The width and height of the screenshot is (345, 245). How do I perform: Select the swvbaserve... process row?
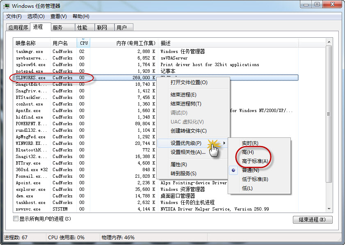click(x=156, y=58)
